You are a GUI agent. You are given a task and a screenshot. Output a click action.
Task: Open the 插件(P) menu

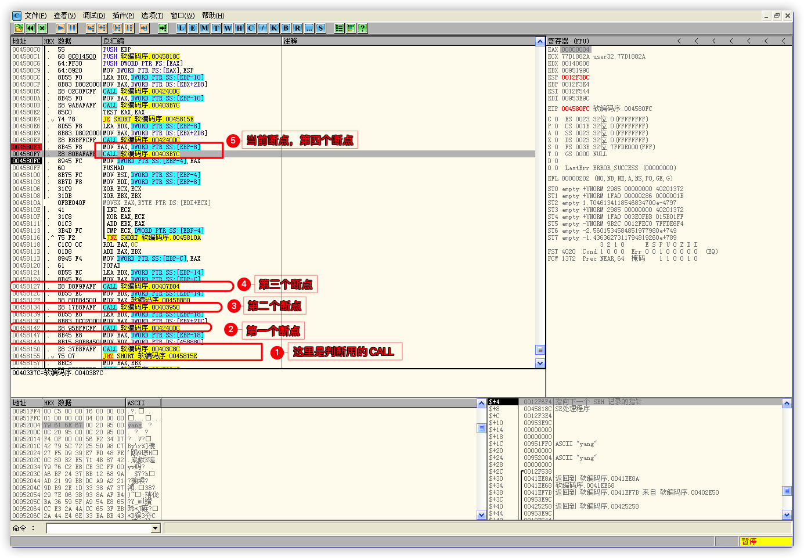tap(123, 16)
